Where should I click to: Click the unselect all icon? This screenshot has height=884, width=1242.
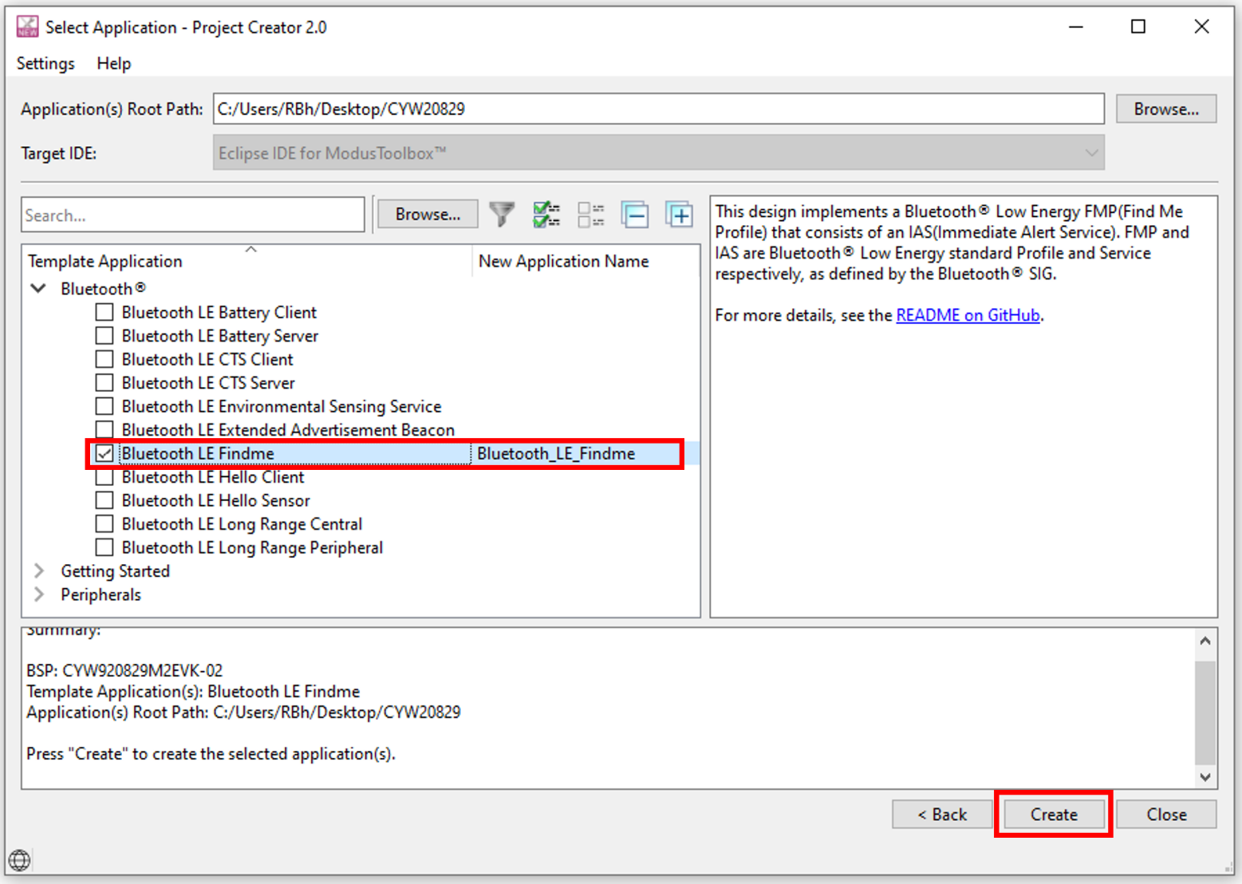point(591,214)
